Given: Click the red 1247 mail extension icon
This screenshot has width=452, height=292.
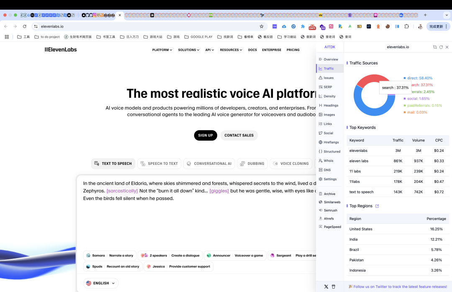Looking at the screenshot, I should tap(312, 27).
